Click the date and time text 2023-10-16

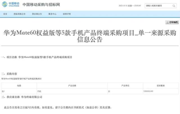130,6
